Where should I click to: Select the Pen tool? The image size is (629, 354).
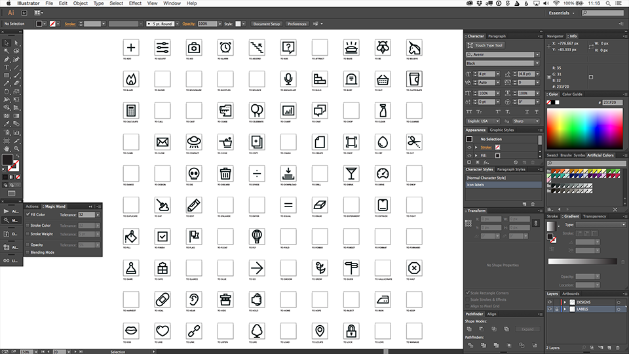[x=7, y=60]
